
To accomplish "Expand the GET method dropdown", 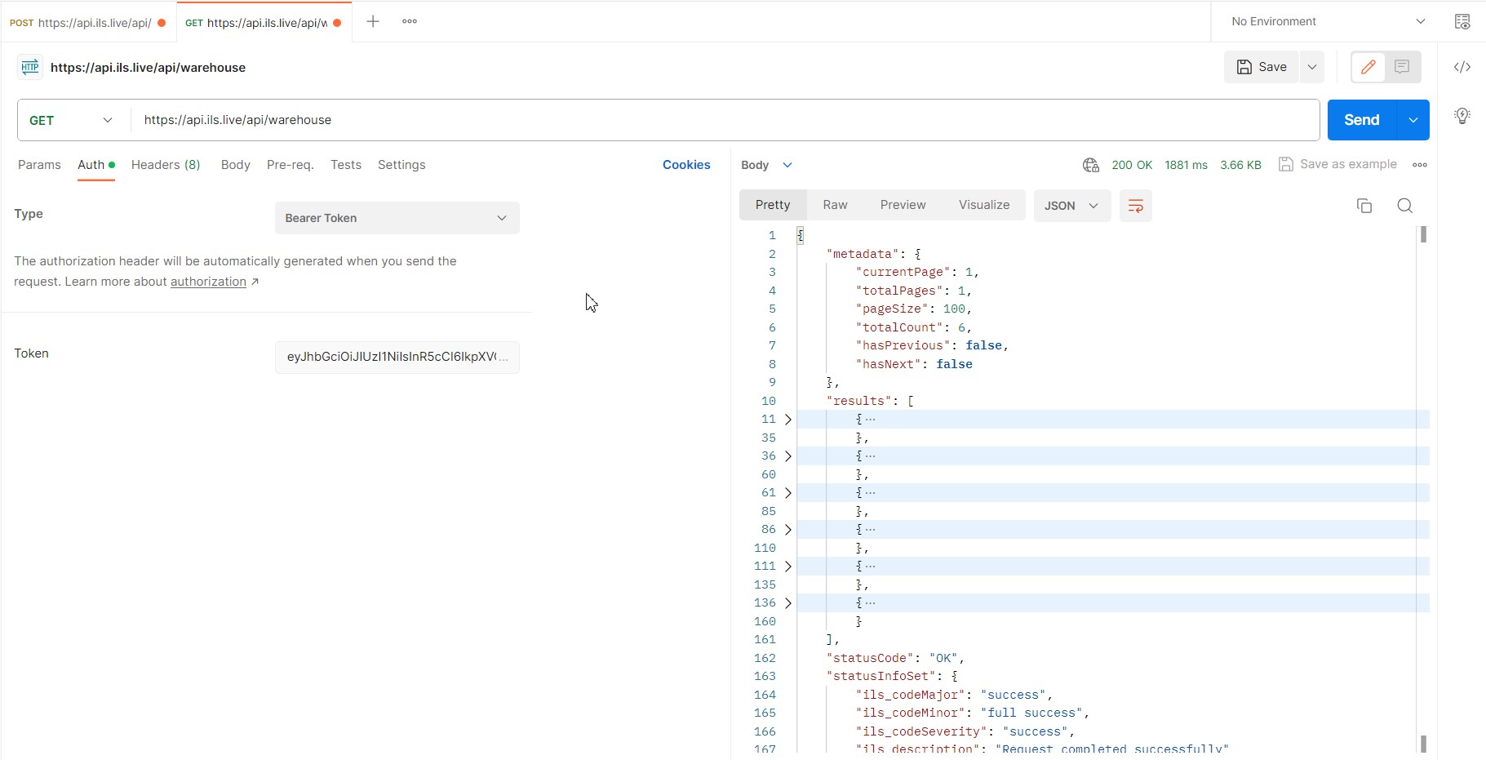I will click(107, 119).
